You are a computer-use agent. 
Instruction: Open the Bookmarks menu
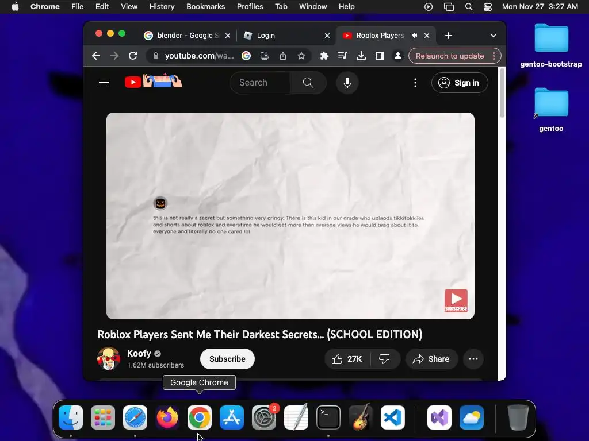pos(205,7)
